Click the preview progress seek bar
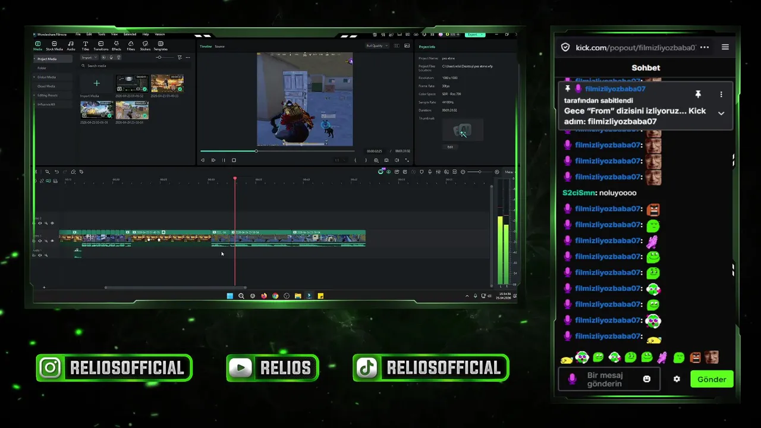 click(277, 151)
